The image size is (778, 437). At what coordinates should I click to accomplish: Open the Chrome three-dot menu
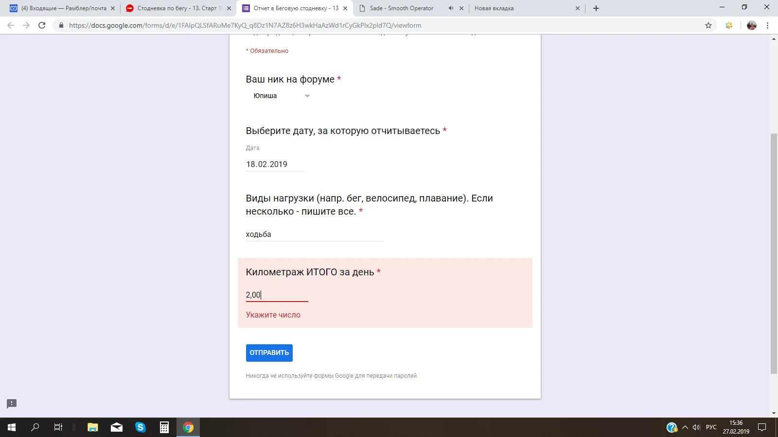tap(768, 25)
